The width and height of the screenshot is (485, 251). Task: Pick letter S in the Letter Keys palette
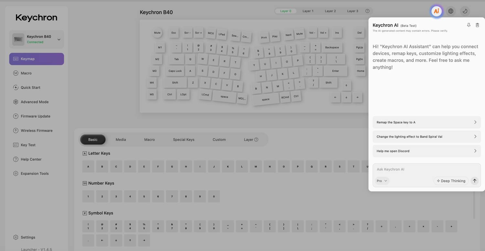(339, 166)
